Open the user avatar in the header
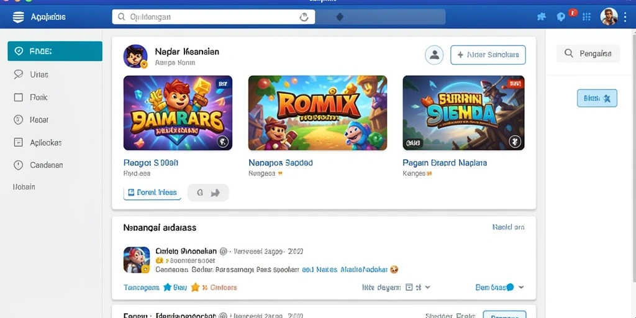Image resolution: width=636 pixels, height=318 pixels. click(x=609, y=17)
